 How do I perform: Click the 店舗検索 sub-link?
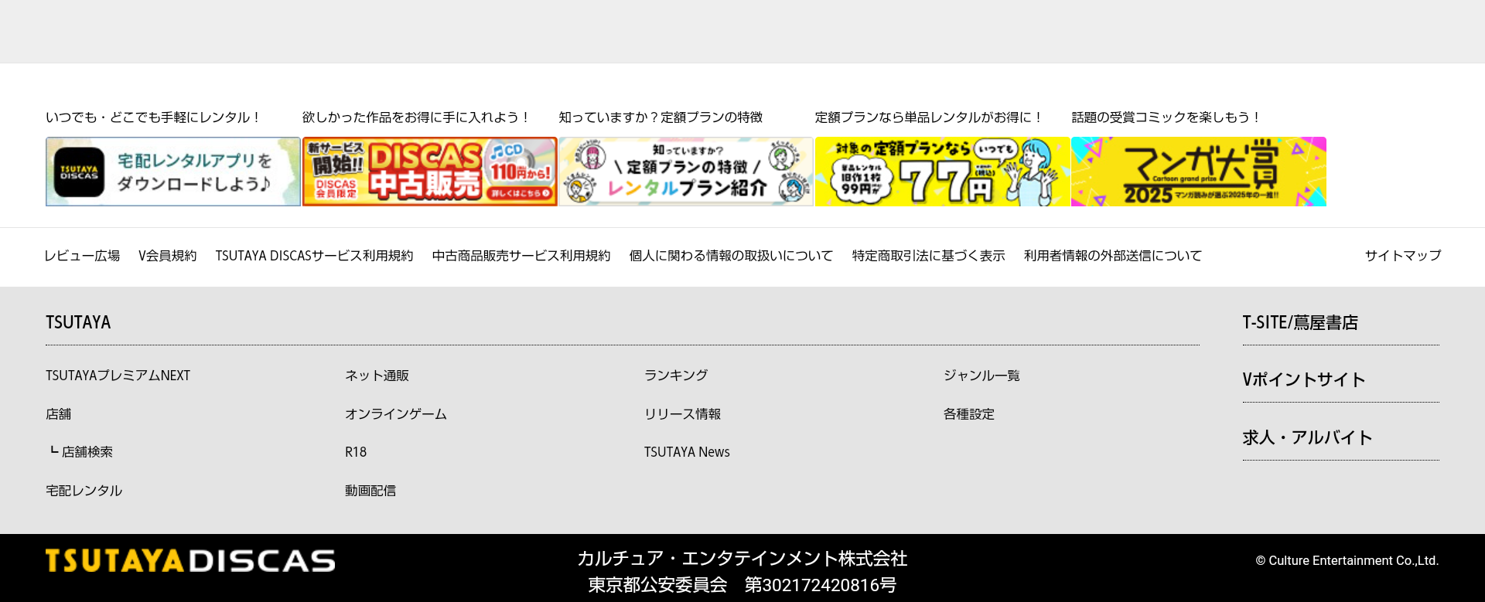tap(87, 452)
